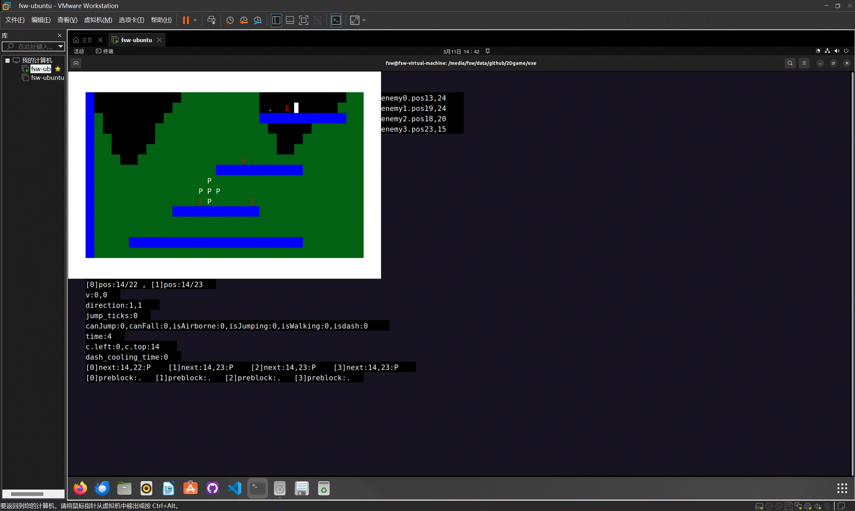Screen dimensions: 855x511
Task: Launch Thunderbird mail from the dock
Action: pyautogui.click(x=102, y=488)
